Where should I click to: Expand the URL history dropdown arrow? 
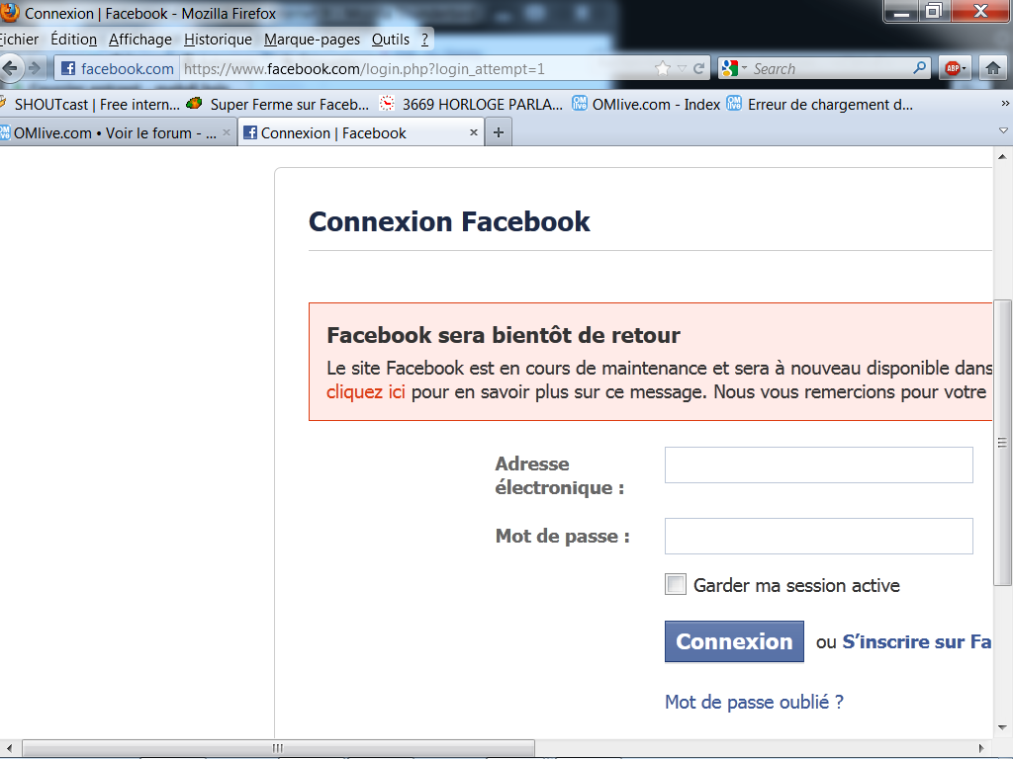(x=682, y=68)
